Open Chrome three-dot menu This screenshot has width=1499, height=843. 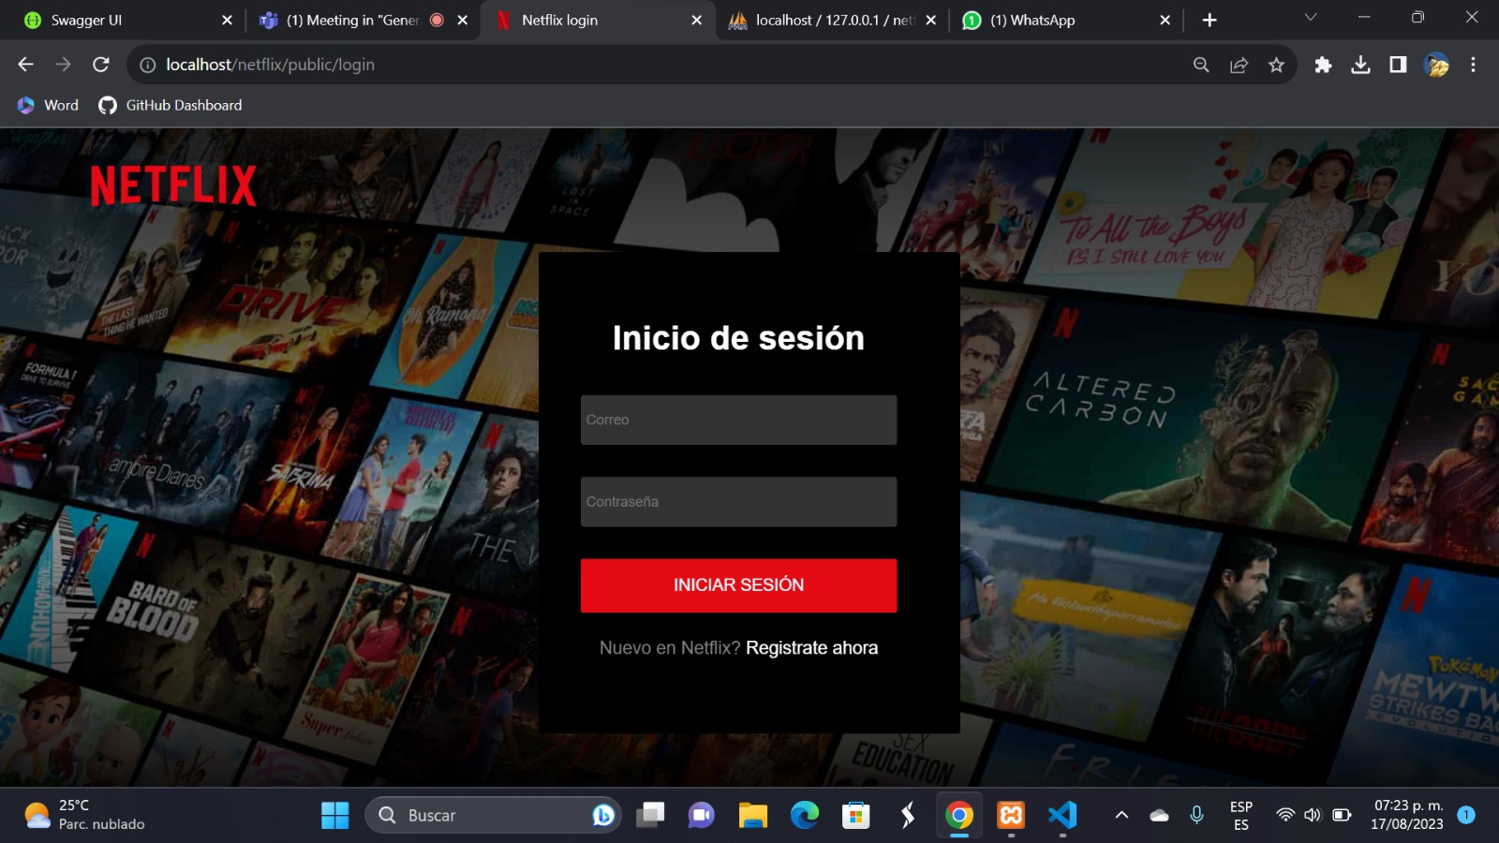[x=1473, y=65]
